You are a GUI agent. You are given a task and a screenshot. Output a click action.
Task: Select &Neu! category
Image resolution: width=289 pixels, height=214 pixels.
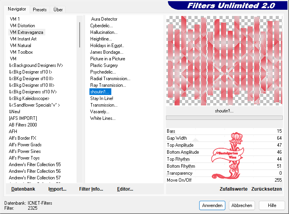coord(14,112)
